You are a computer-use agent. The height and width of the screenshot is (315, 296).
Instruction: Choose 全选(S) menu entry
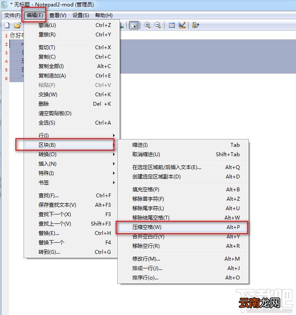[x=72, y=123]
